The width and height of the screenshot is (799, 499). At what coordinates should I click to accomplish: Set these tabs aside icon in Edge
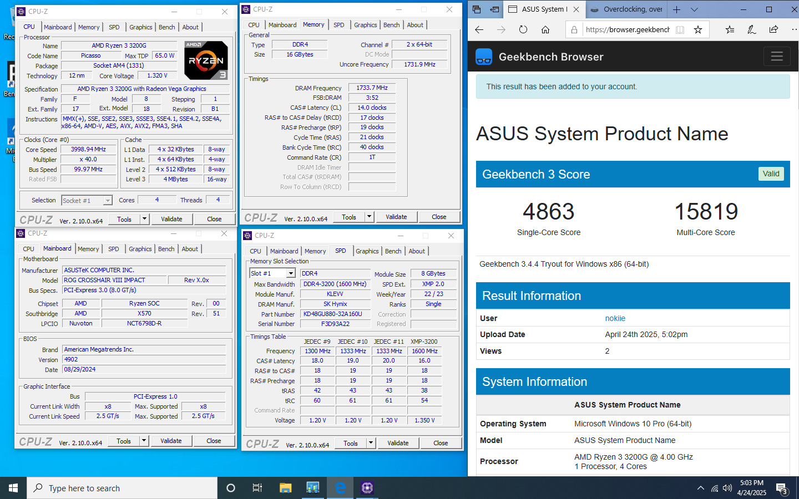tap(494, 9)
